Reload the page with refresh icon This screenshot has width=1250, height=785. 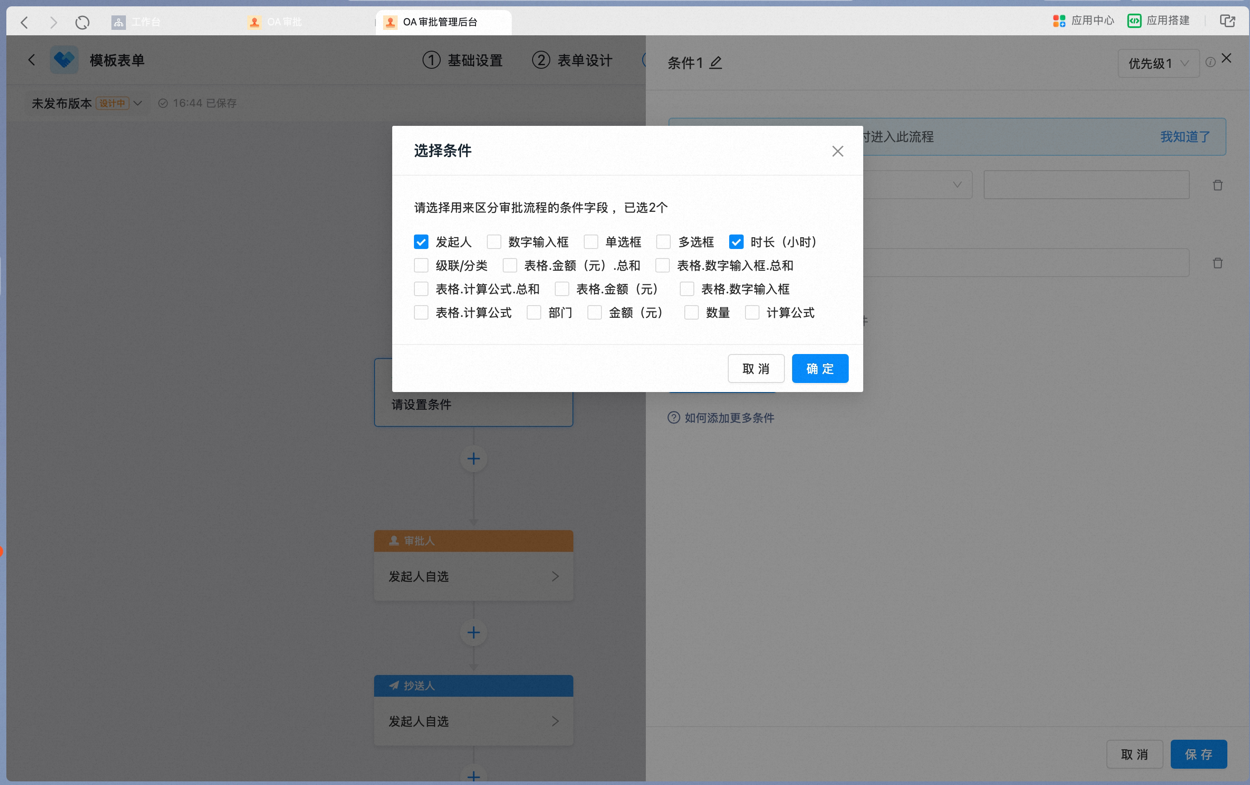click(82, 22)
